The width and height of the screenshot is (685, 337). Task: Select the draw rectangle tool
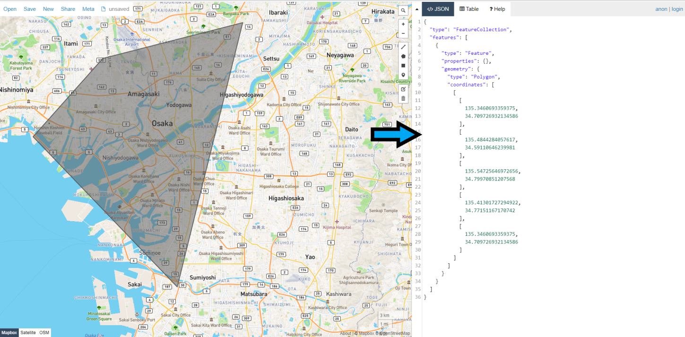coord(403,65)
